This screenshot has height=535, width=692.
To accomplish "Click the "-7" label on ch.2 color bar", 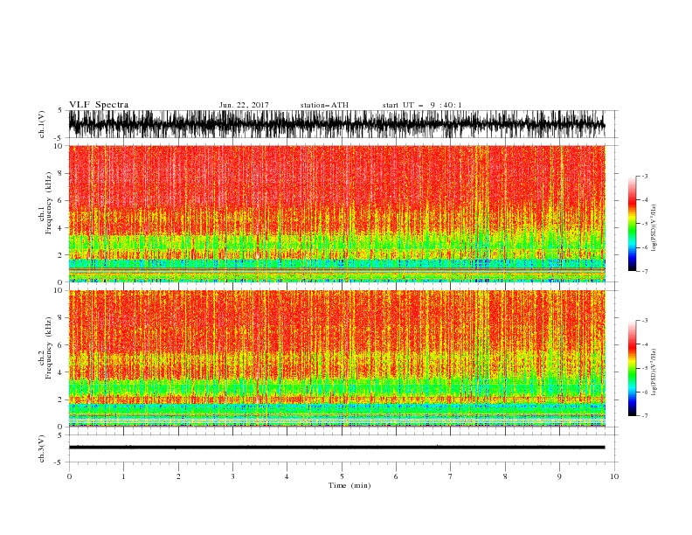I will [645, 415].
